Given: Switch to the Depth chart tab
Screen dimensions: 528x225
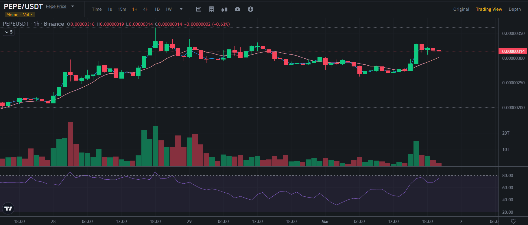Looking at the screenshot, I should [x=514, y=9].
